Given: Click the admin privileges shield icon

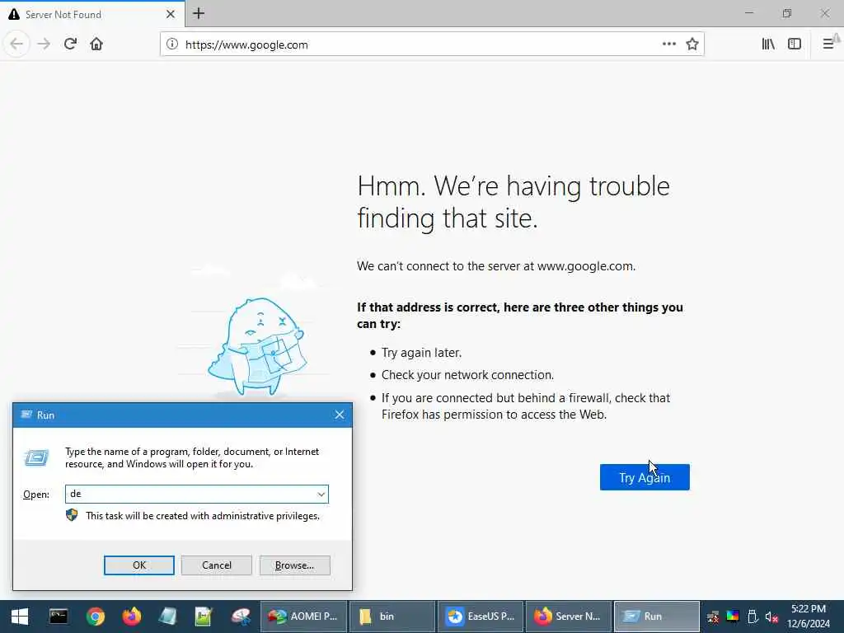Looking at the screenshot, I should click(x=72, y=515).
